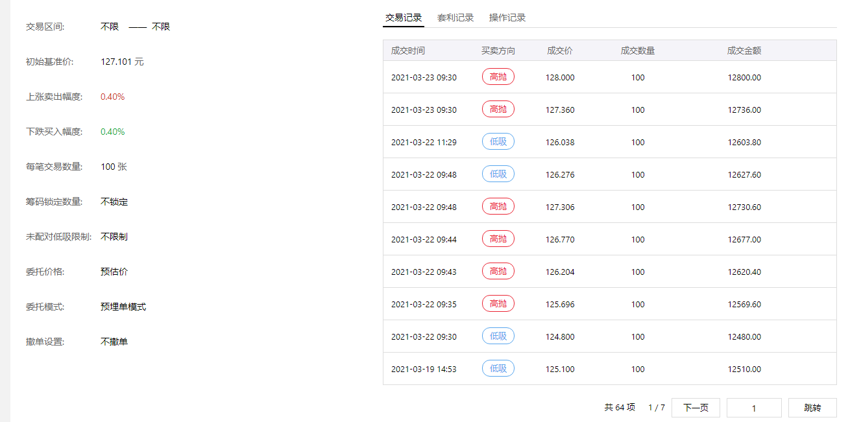Switch to the 交易记录 tab

404,18
